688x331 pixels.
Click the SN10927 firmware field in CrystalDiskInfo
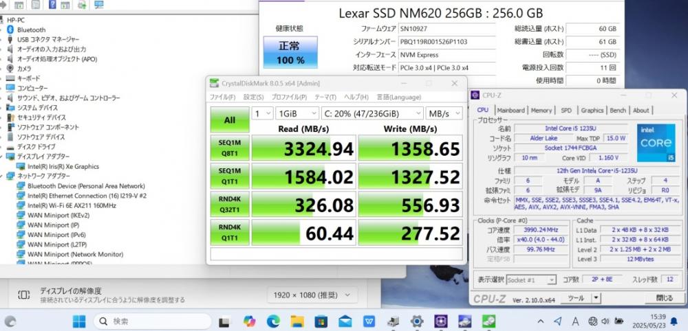pyautogui.click(x=447, y=29)
